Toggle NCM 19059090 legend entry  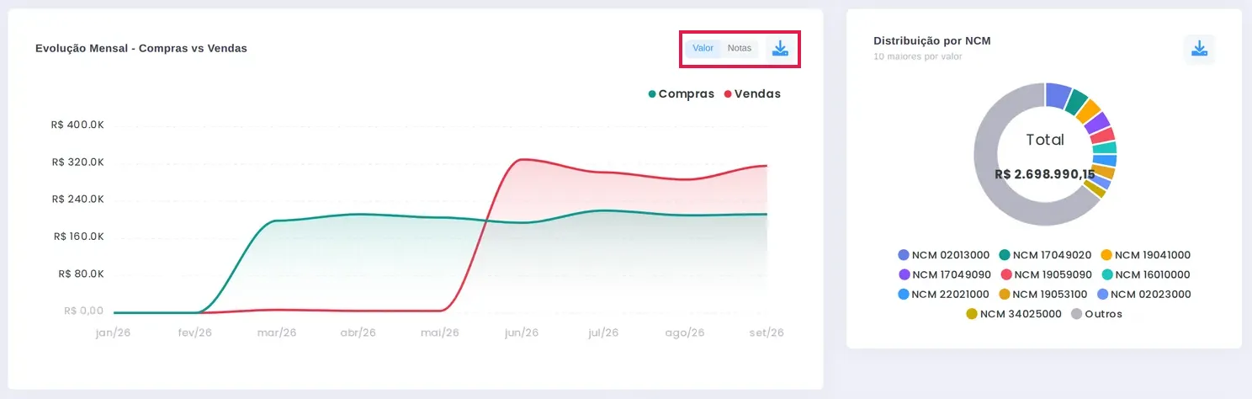(x=1046, y=274)
